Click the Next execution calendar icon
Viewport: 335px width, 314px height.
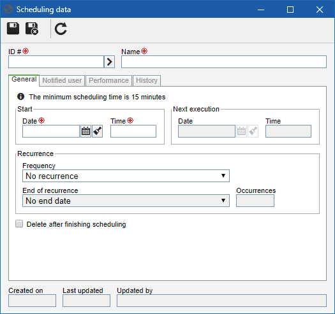241,131
